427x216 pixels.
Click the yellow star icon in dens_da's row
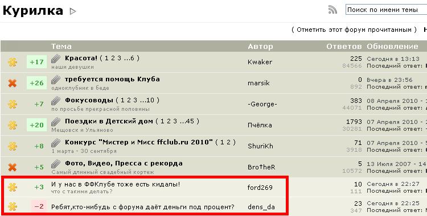click(x=13, y=207)
